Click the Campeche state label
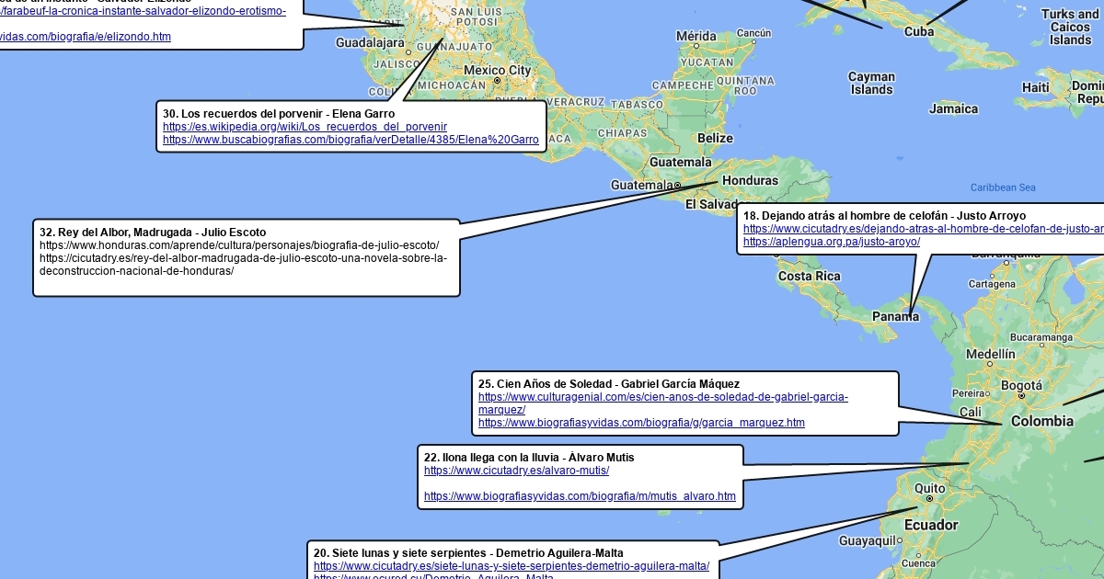 pos(683,85)
